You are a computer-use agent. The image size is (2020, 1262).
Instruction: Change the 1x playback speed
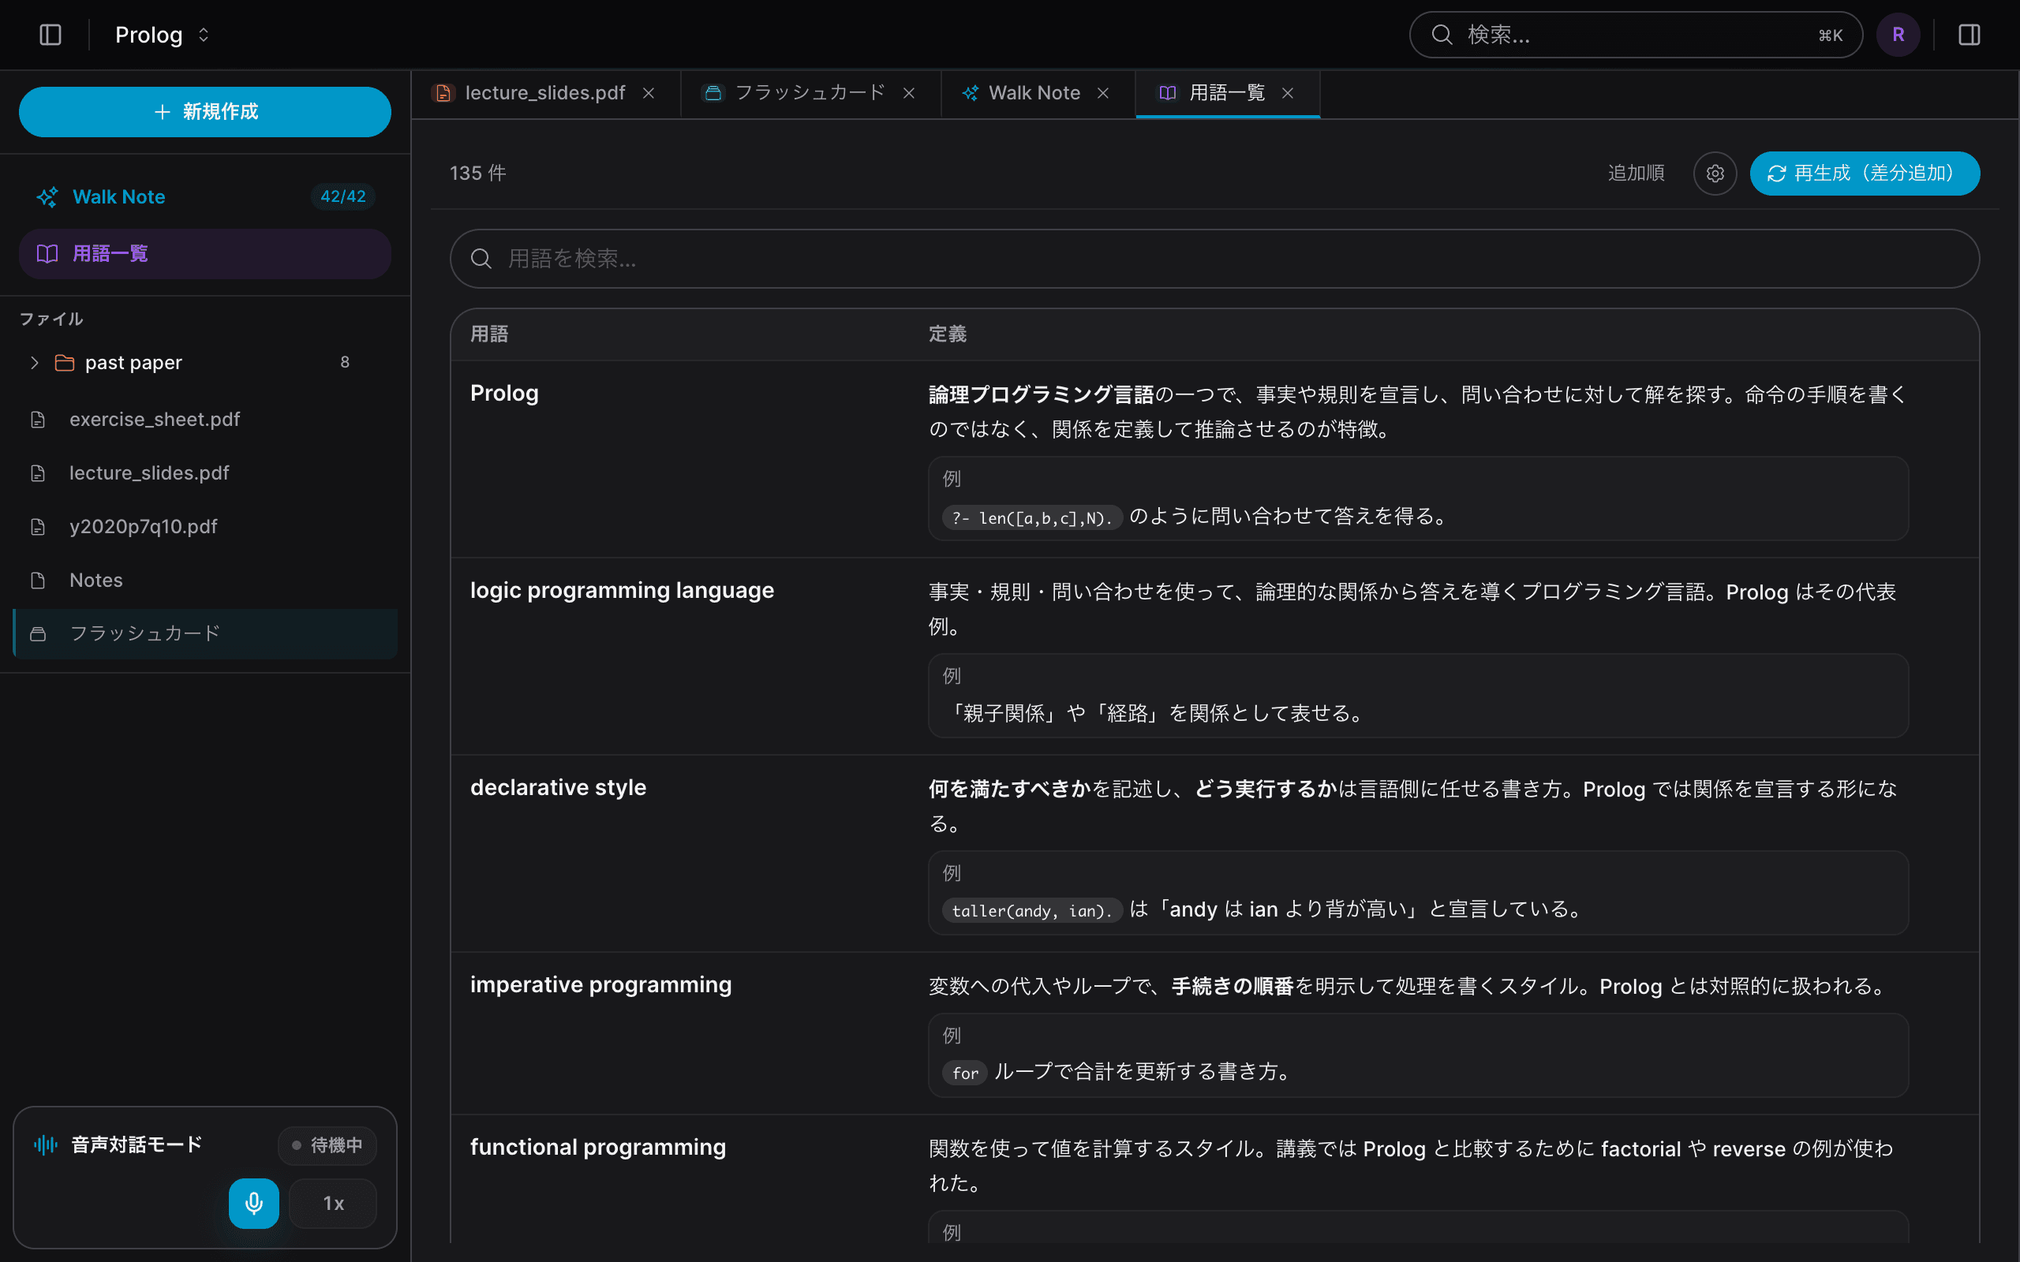333,1203
